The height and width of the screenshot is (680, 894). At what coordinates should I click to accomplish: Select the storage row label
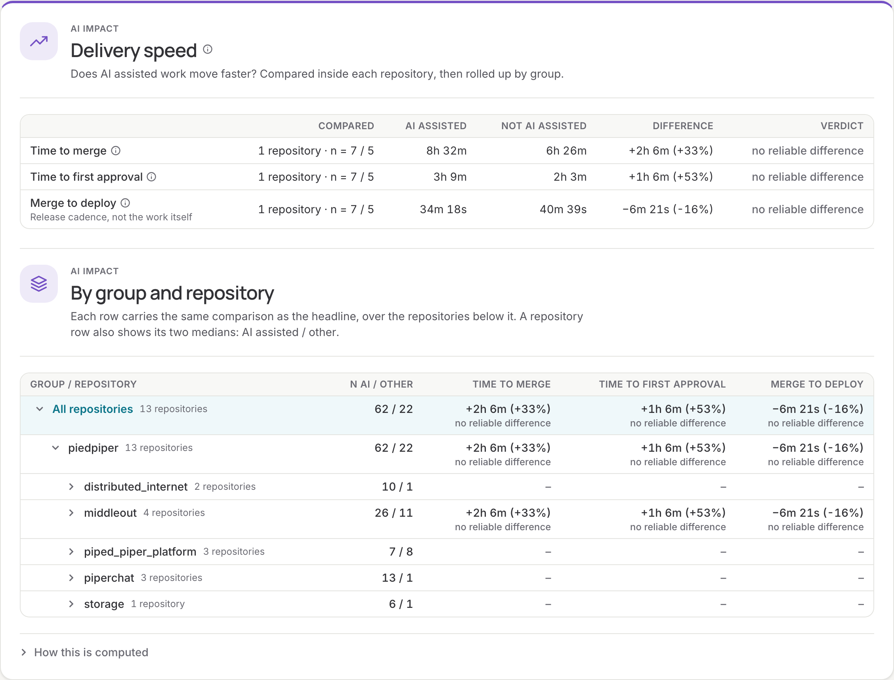coord(104,604)
